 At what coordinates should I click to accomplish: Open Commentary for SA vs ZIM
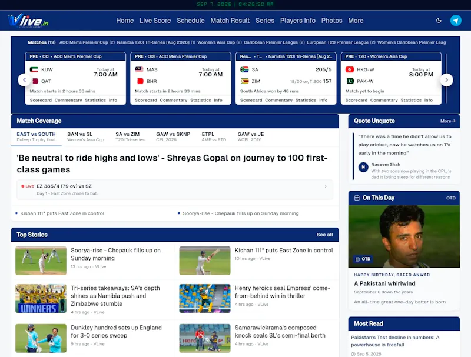point(278,100)
